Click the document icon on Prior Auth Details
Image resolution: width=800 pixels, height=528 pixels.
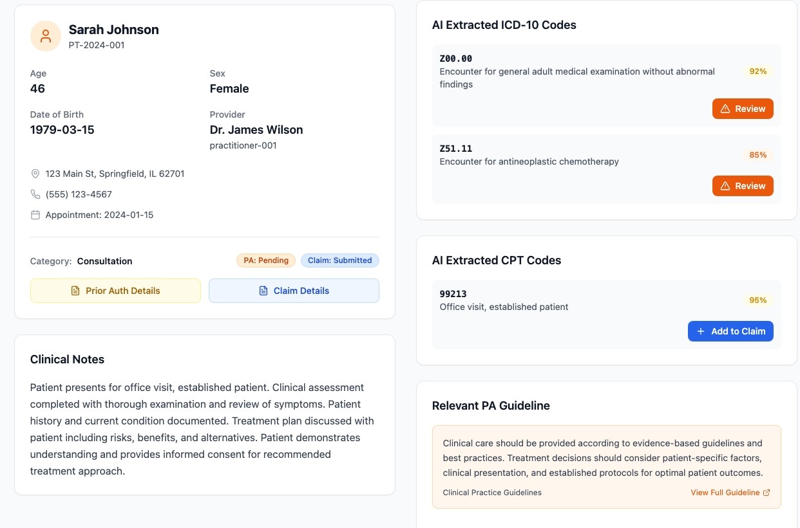[76, 291]
